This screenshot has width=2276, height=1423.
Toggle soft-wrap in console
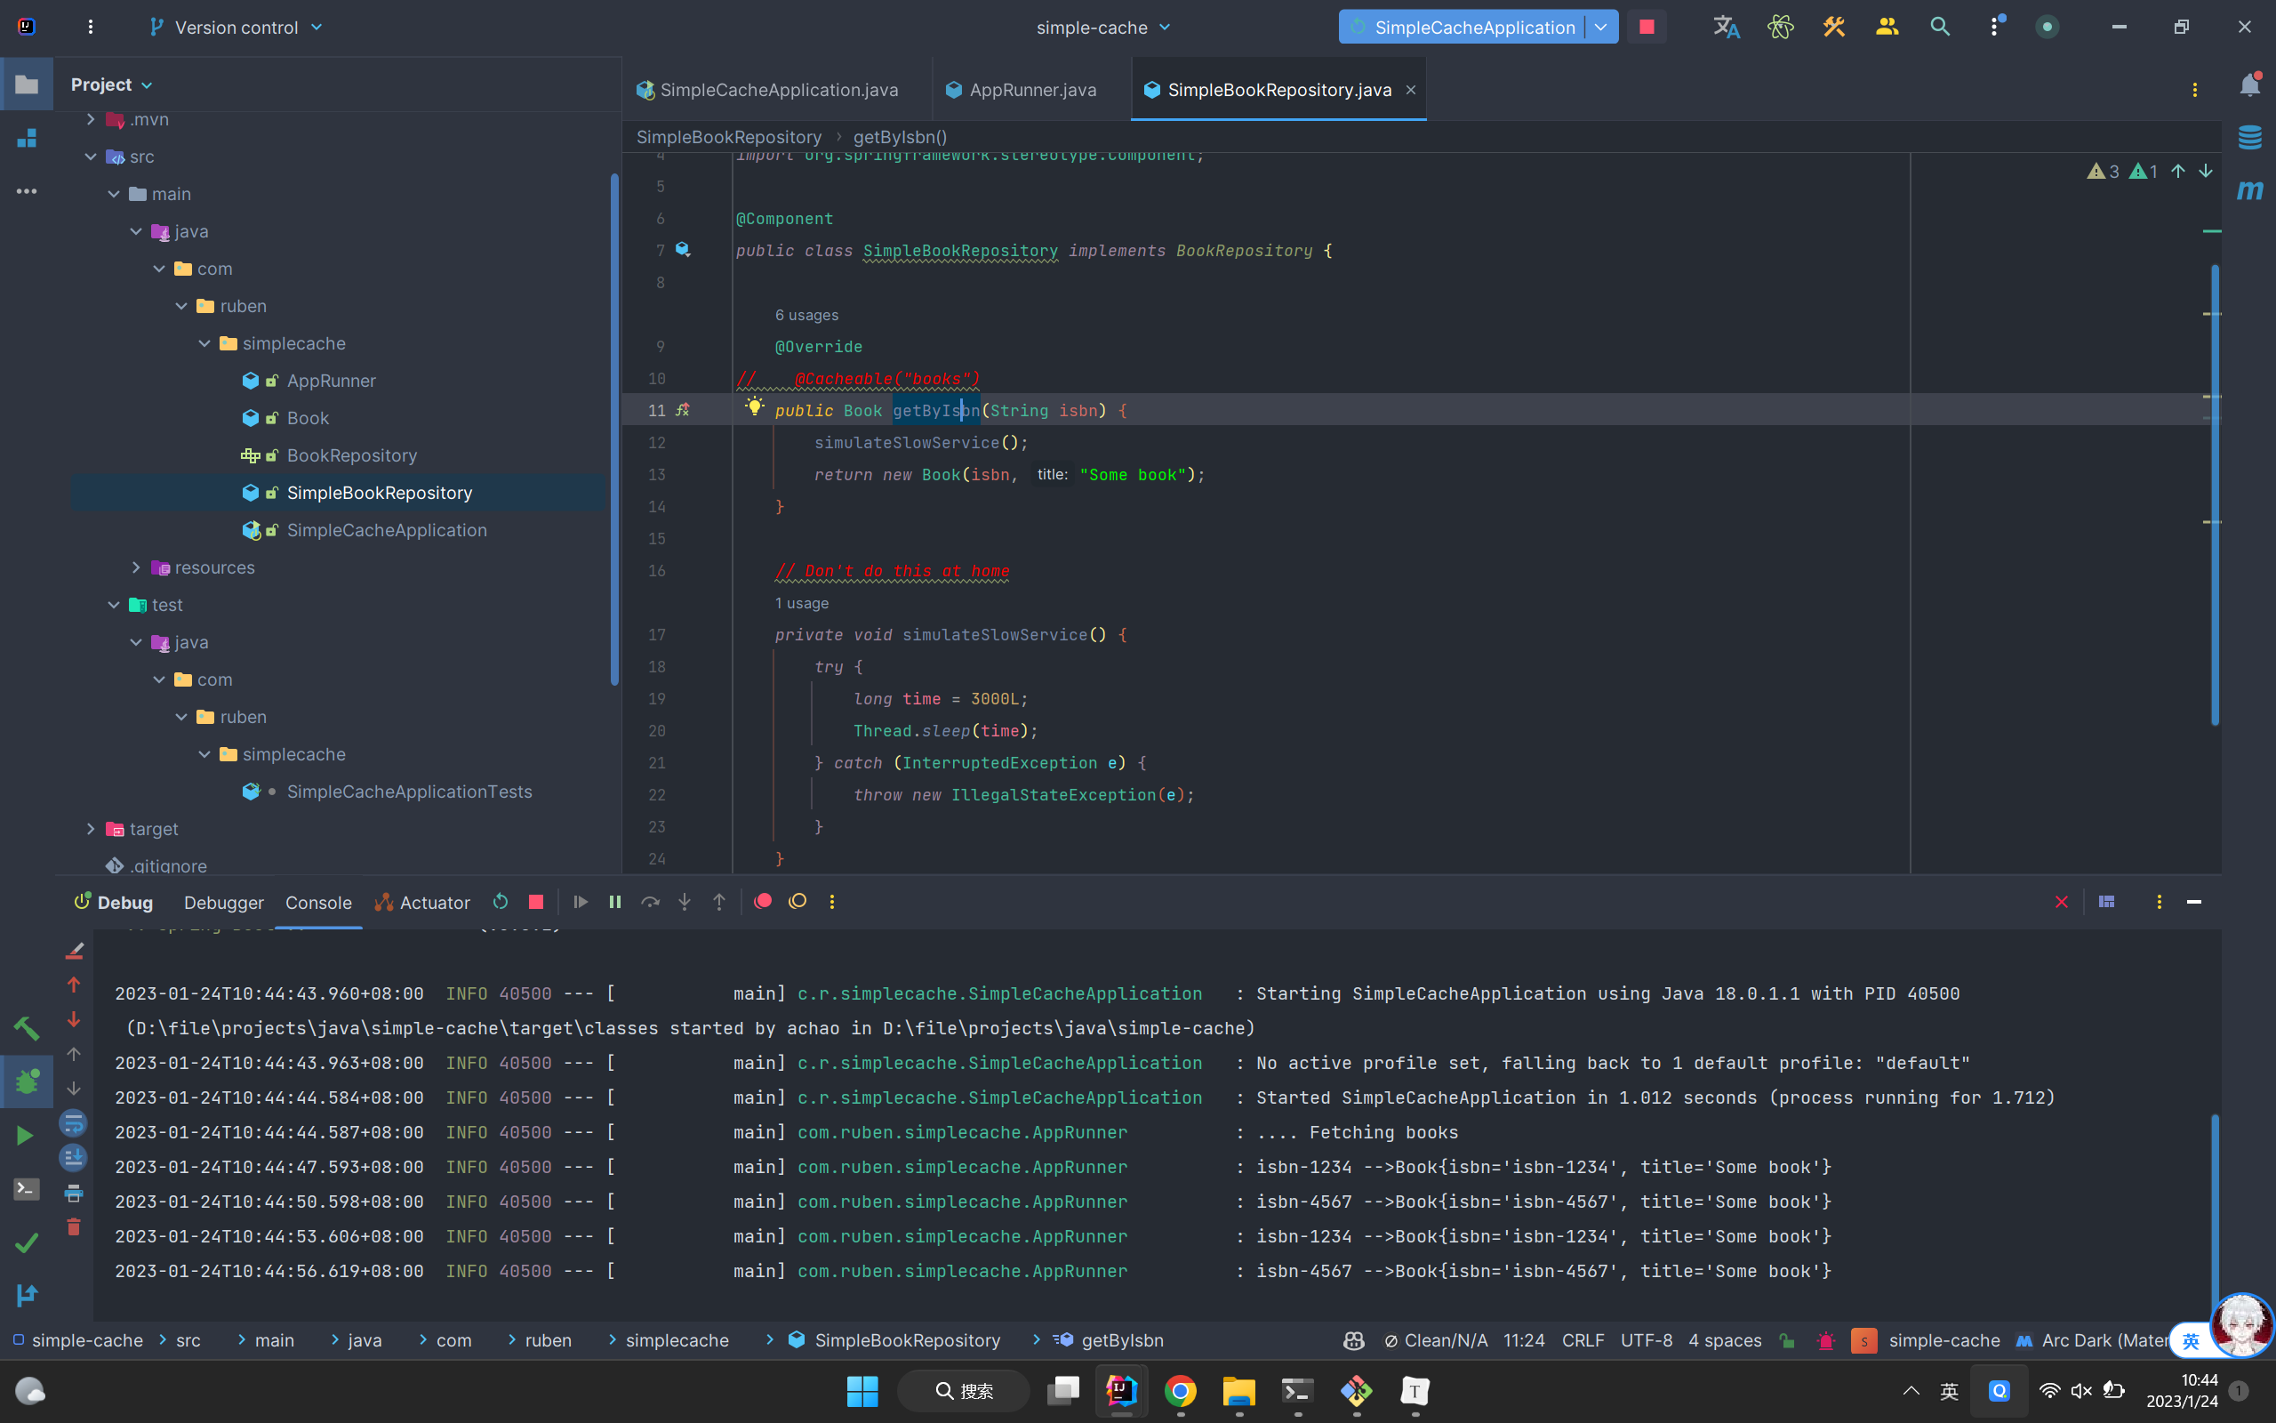point(74,1122)
